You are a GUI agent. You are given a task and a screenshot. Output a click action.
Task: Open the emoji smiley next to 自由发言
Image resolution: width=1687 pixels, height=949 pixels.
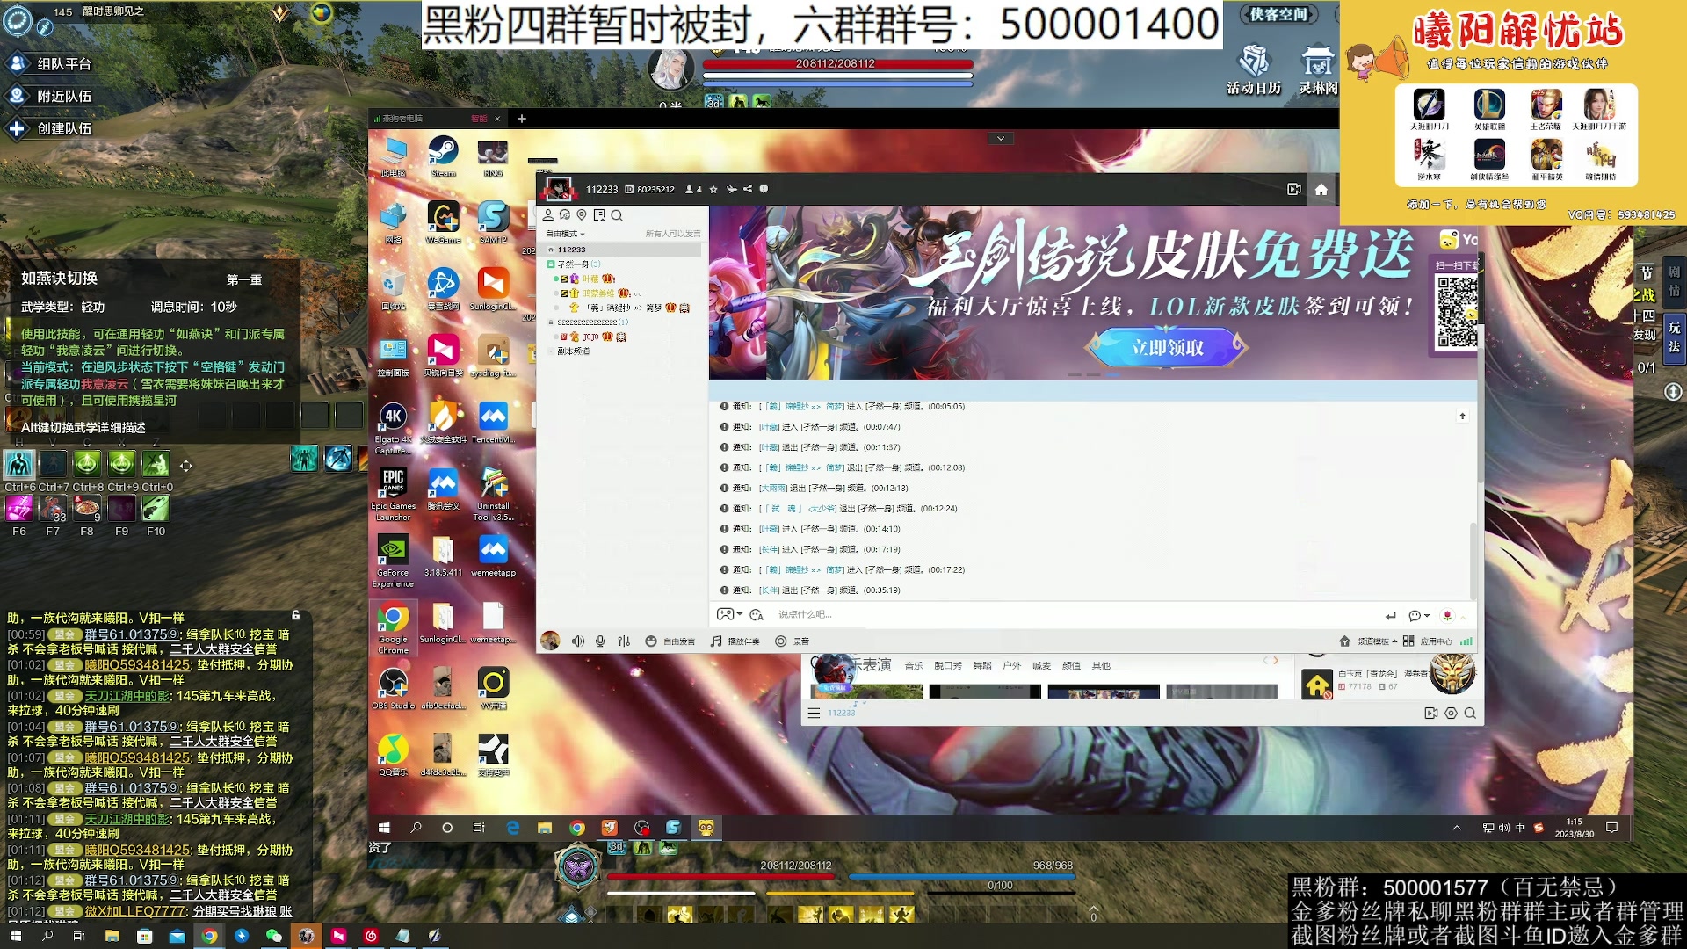pos(649,641)
